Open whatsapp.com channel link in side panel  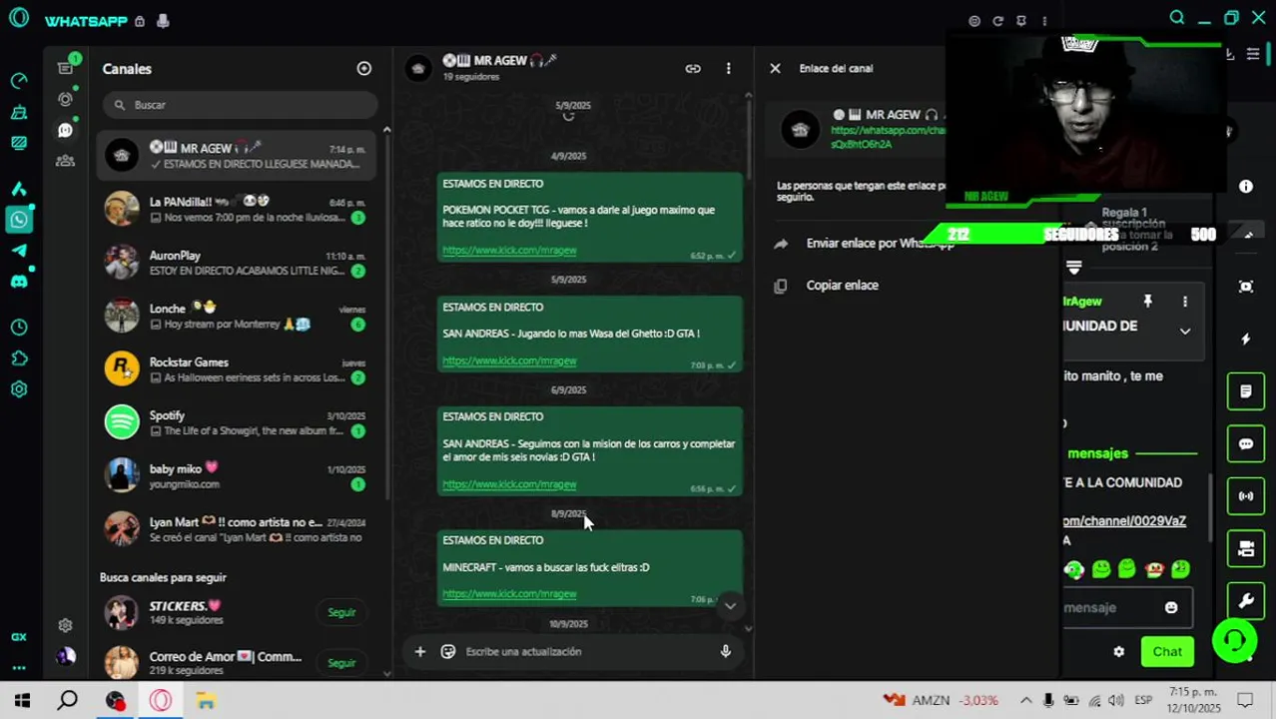[887, 138]
